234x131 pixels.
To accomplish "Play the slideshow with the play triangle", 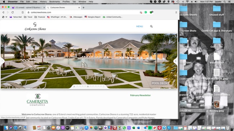I will (74, 87).
